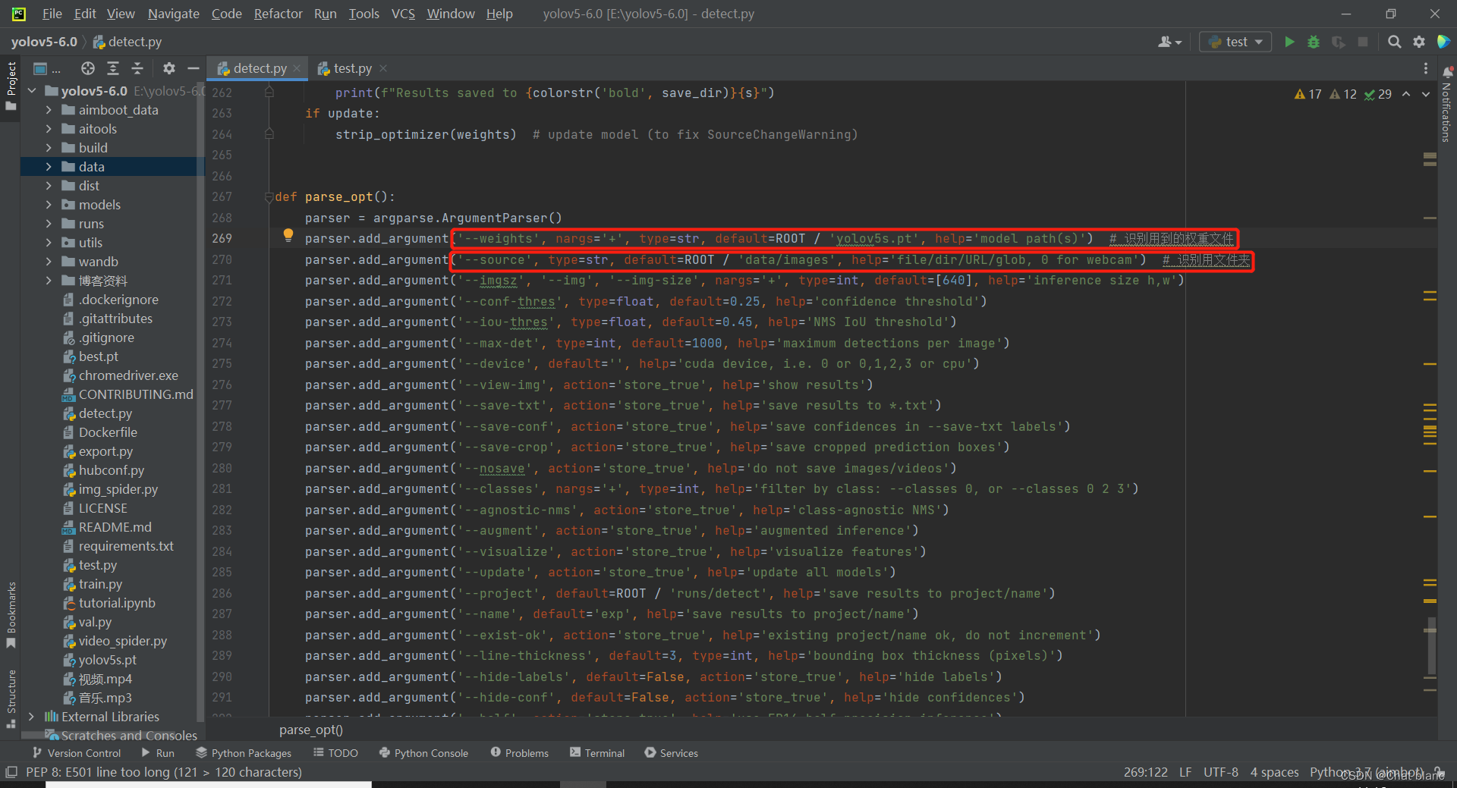Expand the utils folder
This screenshot has height=788, width=1457.
click(49, 243)
